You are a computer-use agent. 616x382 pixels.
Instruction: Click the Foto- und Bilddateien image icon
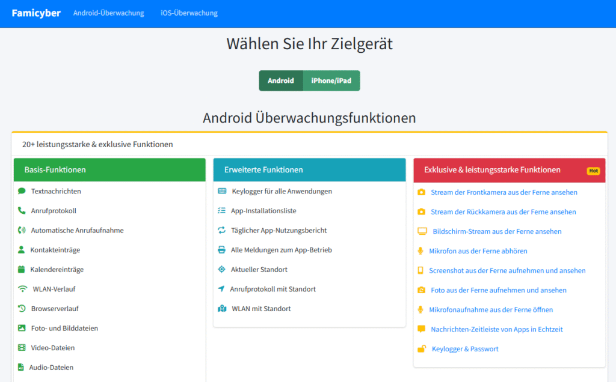pyautogui.click(x=22, y=329)
